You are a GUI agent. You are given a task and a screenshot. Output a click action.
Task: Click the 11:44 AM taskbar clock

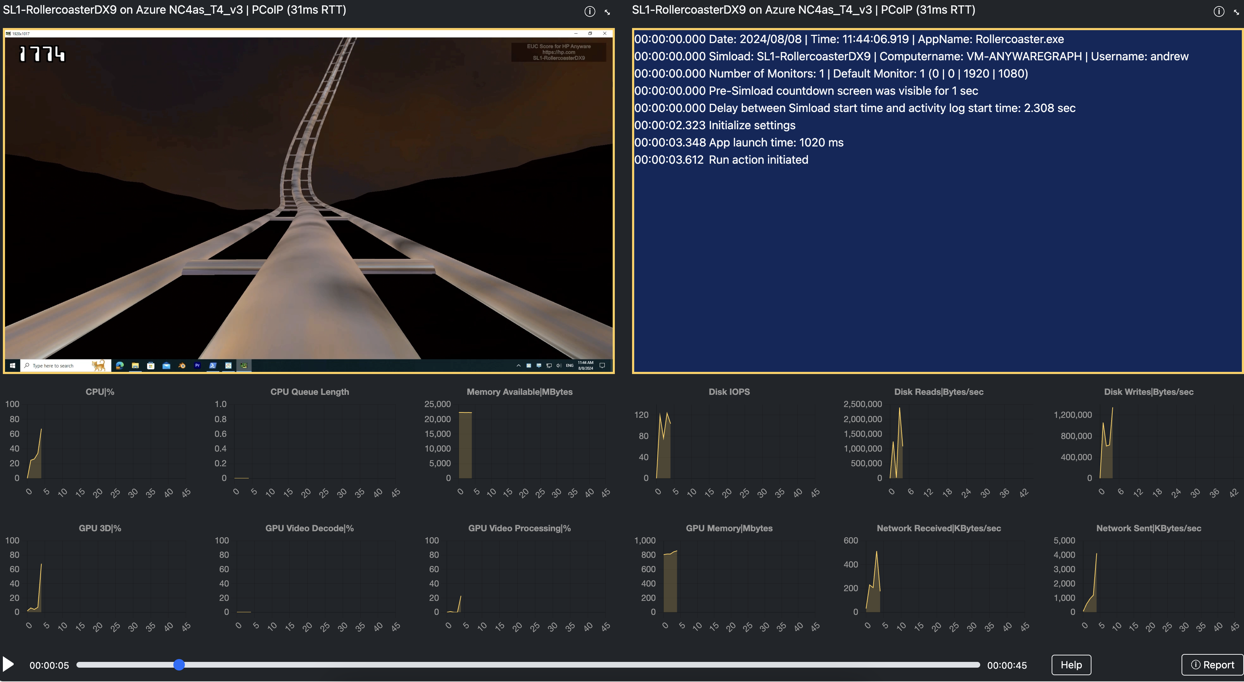coord(586,366)
